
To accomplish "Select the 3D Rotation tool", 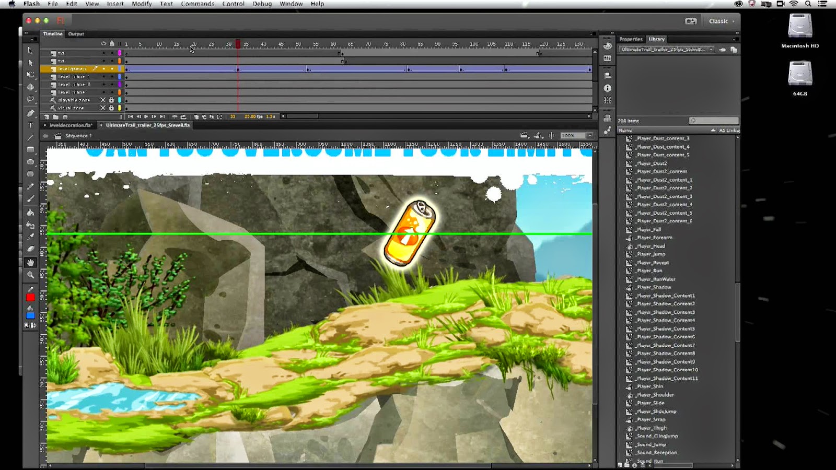I will 30,87.
